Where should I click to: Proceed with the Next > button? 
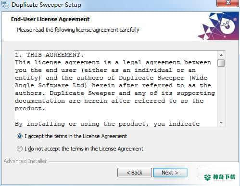[170, 173]
